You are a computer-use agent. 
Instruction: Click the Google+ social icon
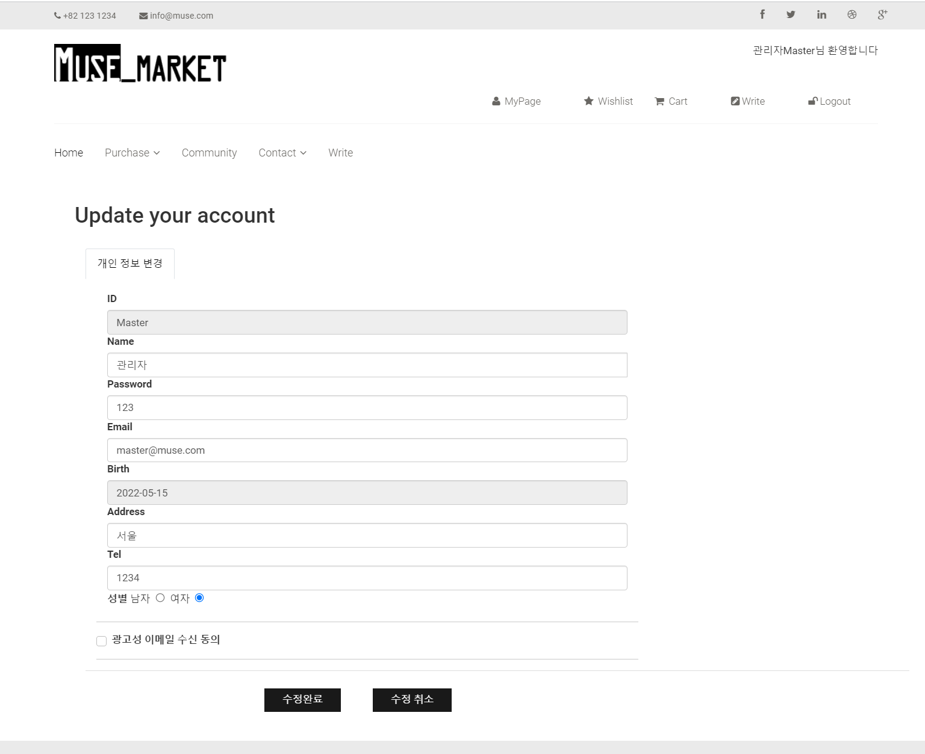click(x=882, y=14)
